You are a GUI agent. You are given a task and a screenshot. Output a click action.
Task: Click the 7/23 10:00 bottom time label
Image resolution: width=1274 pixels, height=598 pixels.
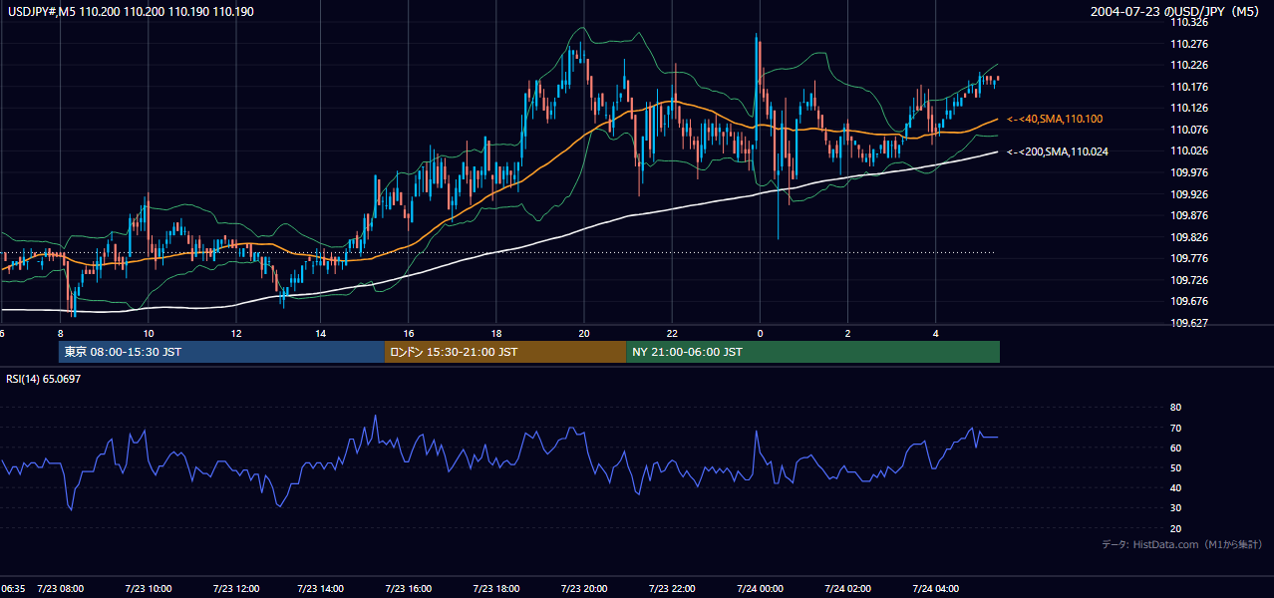coord(148,589)
